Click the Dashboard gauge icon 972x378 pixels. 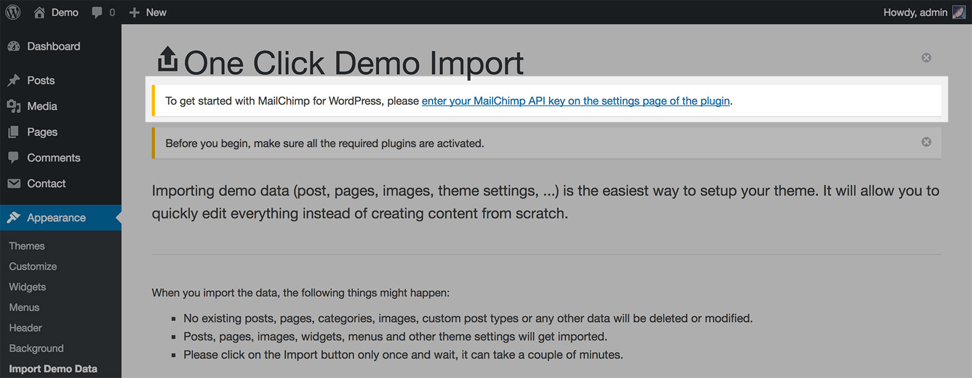13,46
